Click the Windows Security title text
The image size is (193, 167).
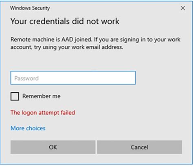point(30,8)
